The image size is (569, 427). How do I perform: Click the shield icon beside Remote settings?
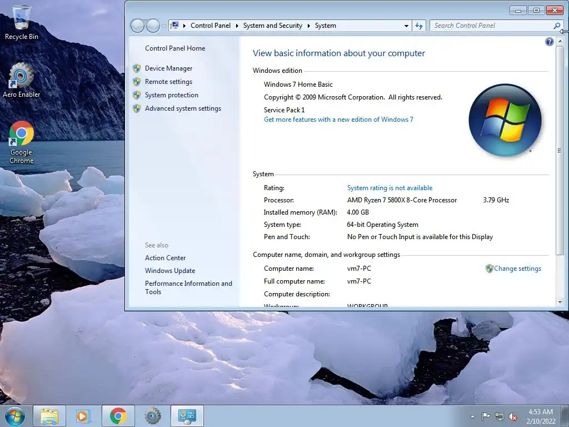coord(137,82)
